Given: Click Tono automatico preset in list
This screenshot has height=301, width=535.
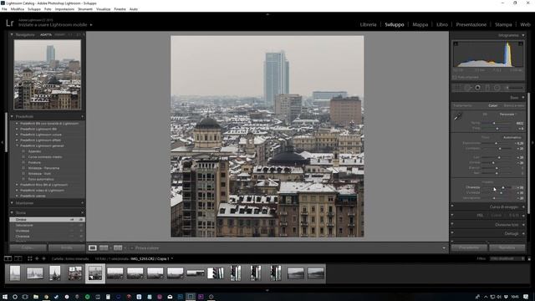Looking at the screenshot, I should 41,179.
